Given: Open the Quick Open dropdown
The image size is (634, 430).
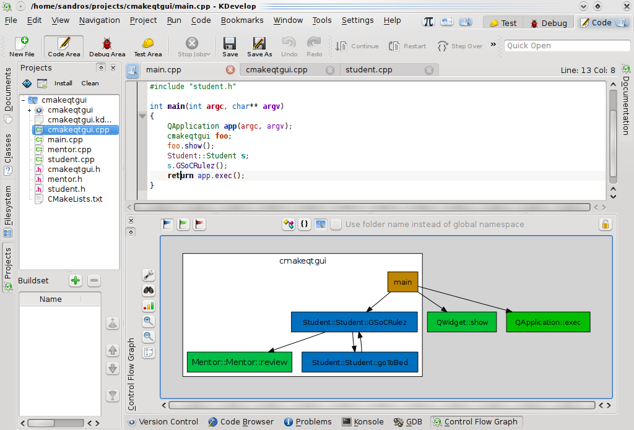Looking at the screenshot, I should click(567, 45).
